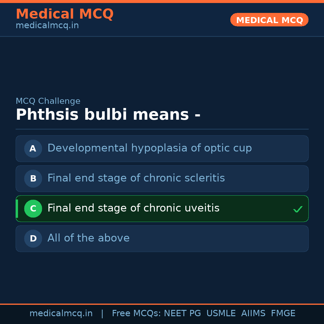Click the letter A option circle
Image resolution: width=324 pixels, height=324 pixels.
tap(33, 148)
